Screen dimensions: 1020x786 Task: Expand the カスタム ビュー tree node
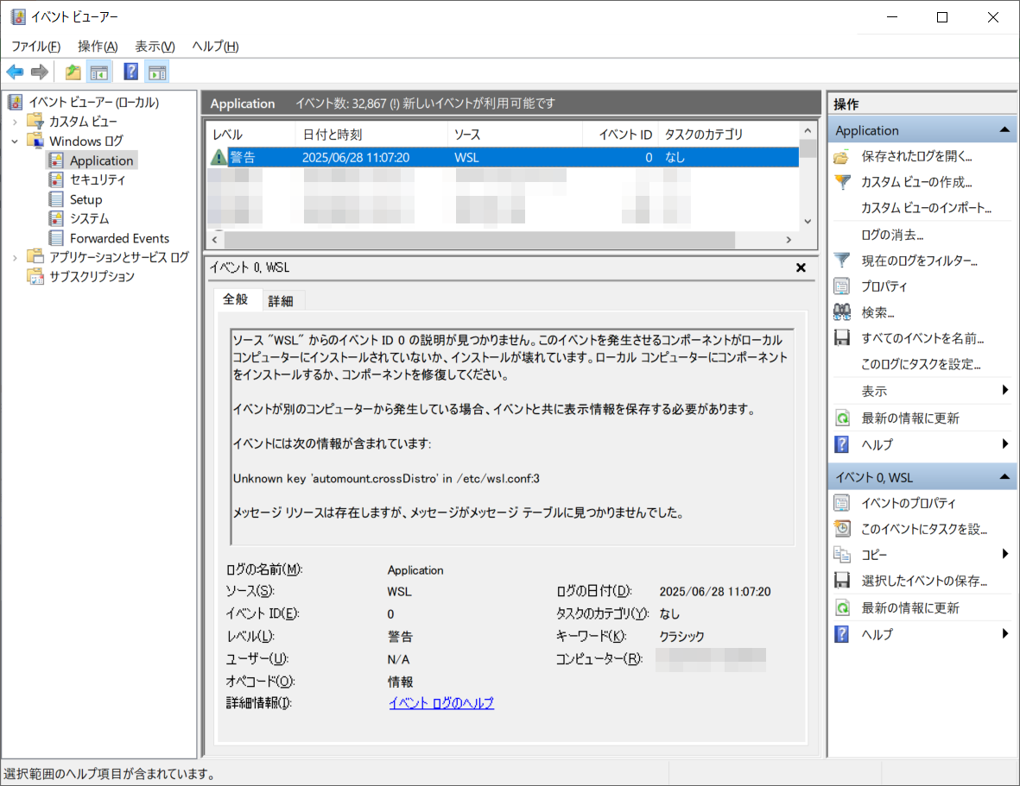pyautogui.click(x=15, y=122)
